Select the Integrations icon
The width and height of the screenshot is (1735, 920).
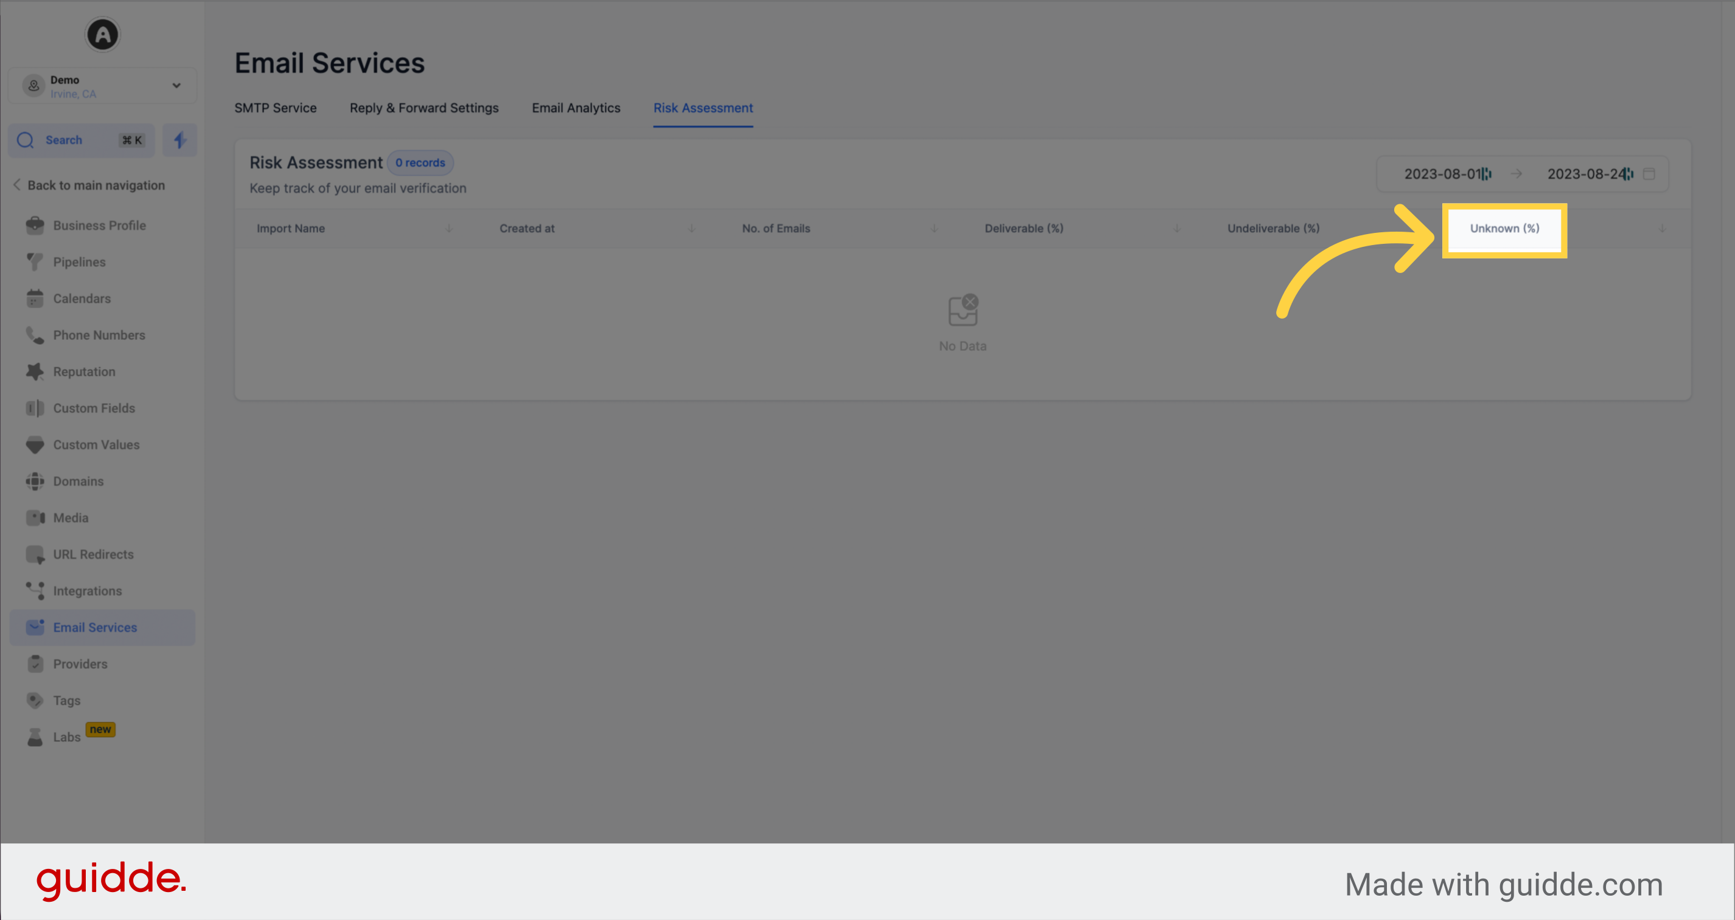(x=35, y=590)
